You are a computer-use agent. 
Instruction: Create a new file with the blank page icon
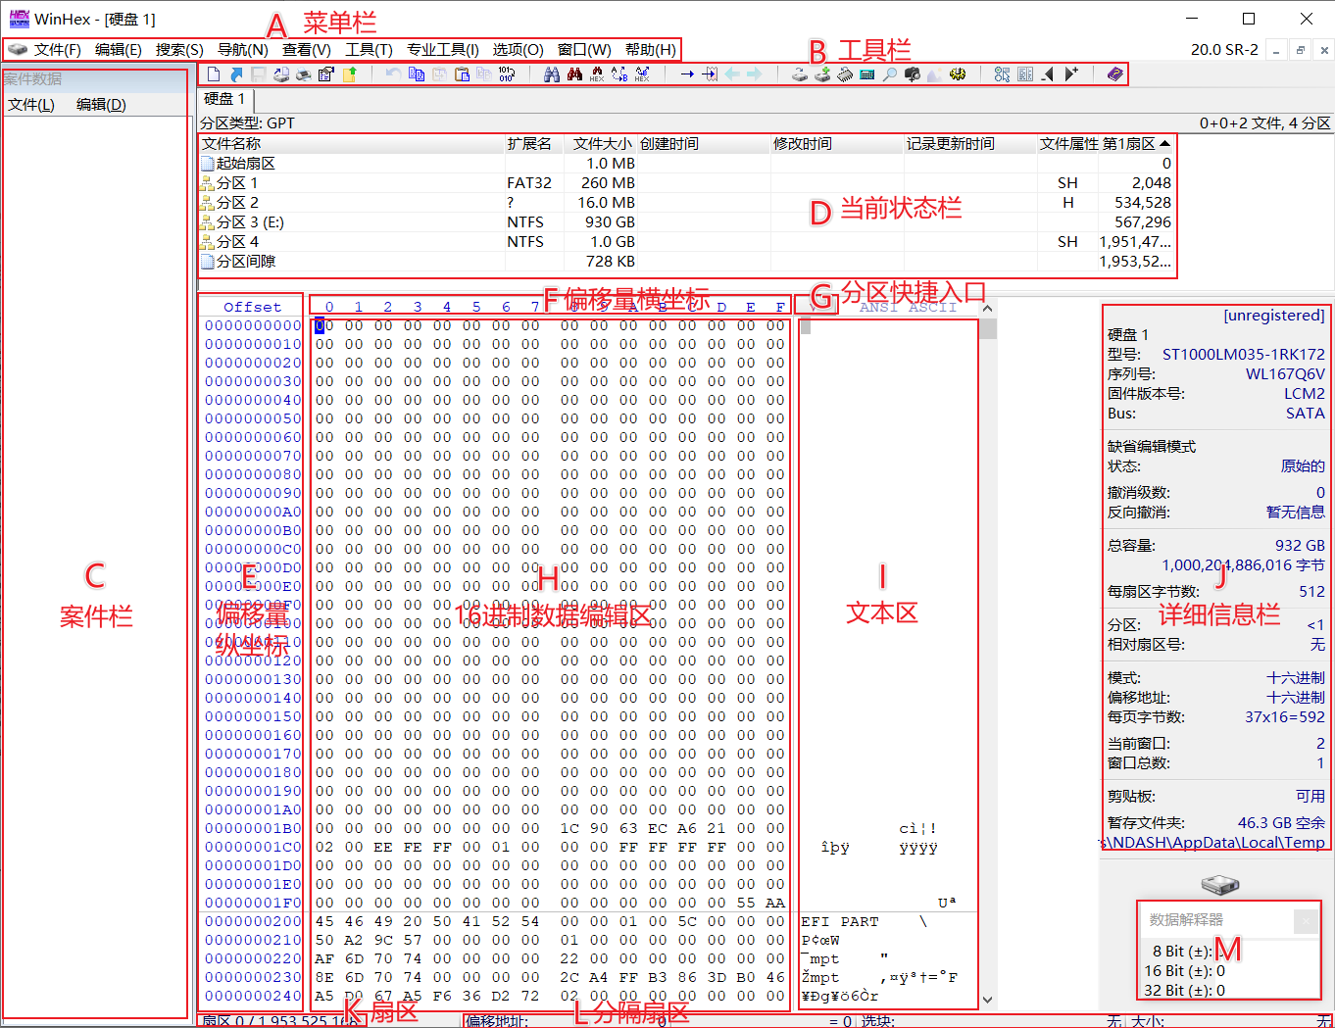[214, 73]
